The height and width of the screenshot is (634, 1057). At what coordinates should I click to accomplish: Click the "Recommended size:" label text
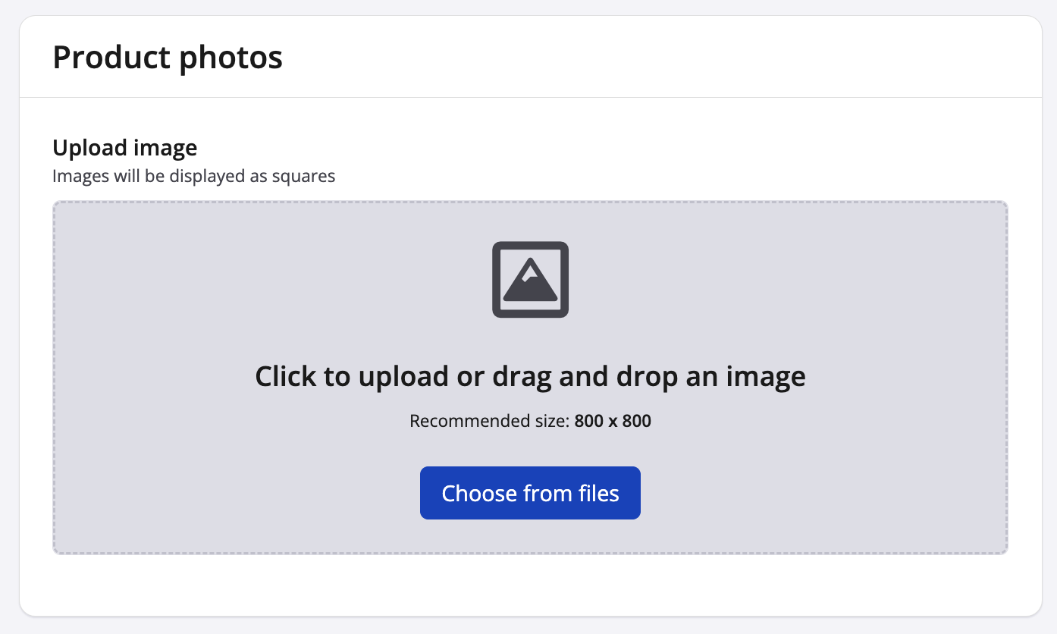point(489,421)
